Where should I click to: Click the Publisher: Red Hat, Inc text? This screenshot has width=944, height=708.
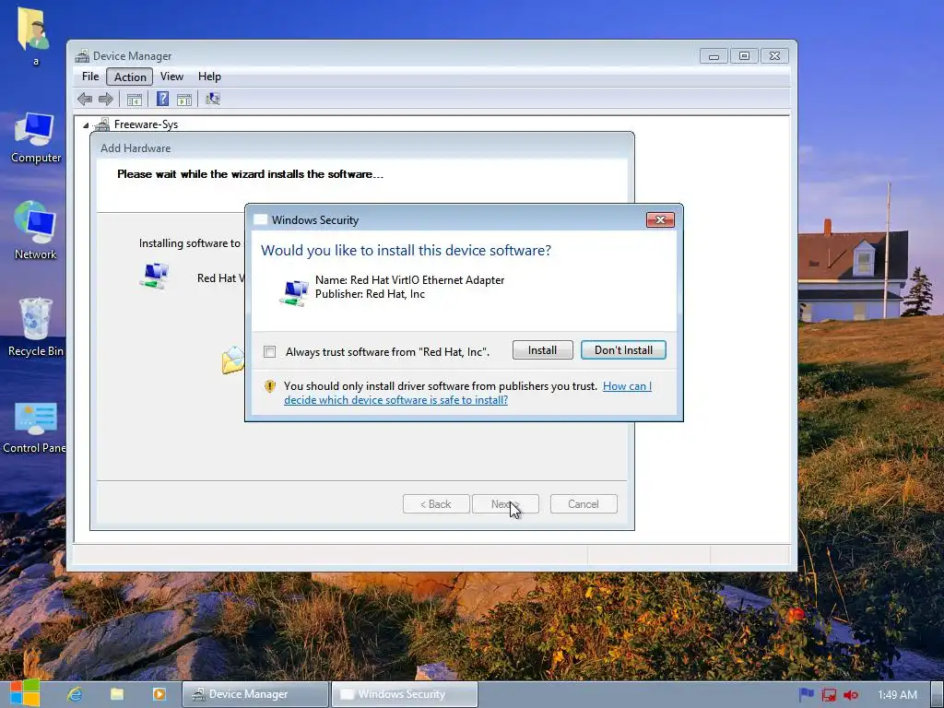click(371, 294)
